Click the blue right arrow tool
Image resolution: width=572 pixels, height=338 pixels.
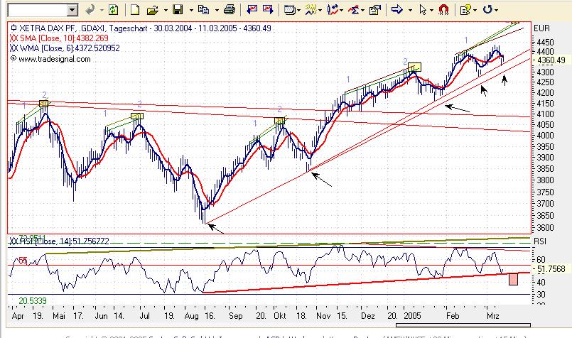click(396, 9)
